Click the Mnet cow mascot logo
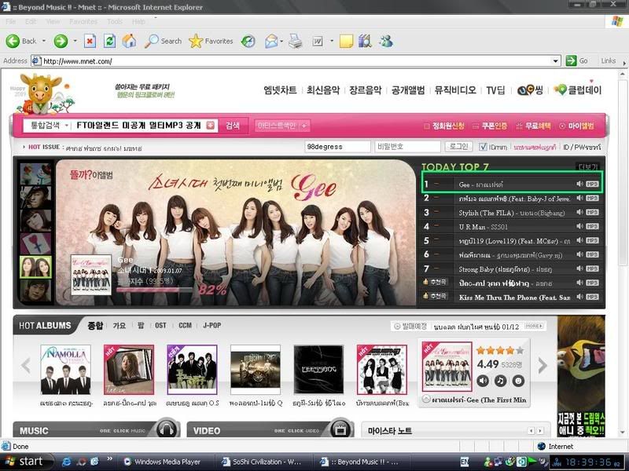The image size is (629, 471). tap(42, 93)
